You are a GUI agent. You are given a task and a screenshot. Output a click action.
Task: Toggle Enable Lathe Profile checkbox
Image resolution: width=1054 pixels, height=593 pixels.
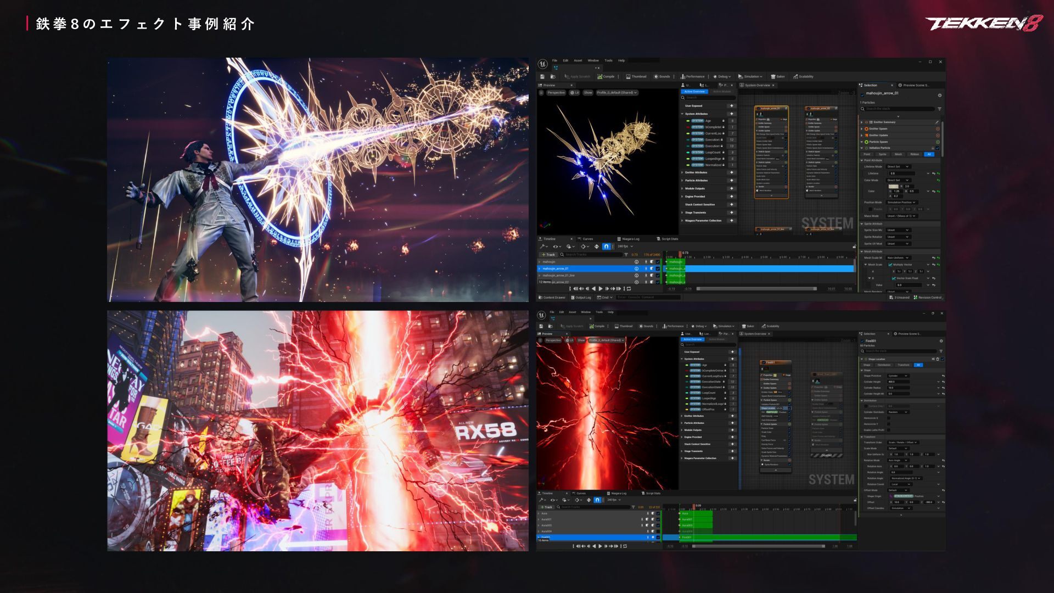[x=889, y=430]
